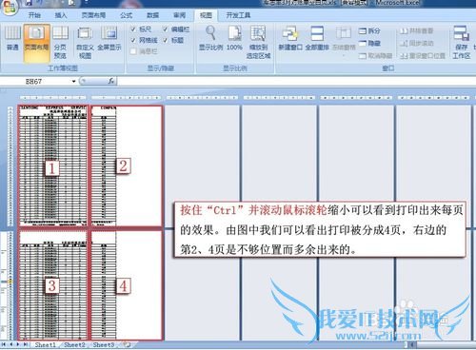Click Unhide (取消隐藏) window
The width and height of the screenshot is (476, 350).
(375, 56)
